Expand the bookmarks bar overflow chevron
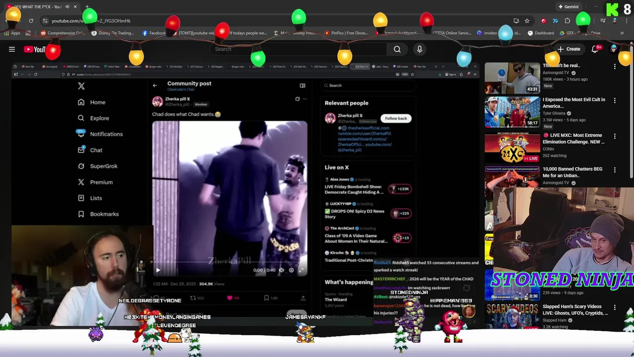This screenshot has width=634, height=357. (622, 33)
